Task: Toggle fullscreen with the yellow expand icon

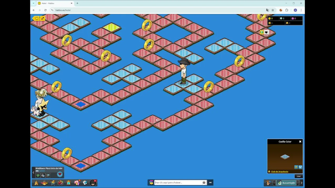Action: pos(43,18)
